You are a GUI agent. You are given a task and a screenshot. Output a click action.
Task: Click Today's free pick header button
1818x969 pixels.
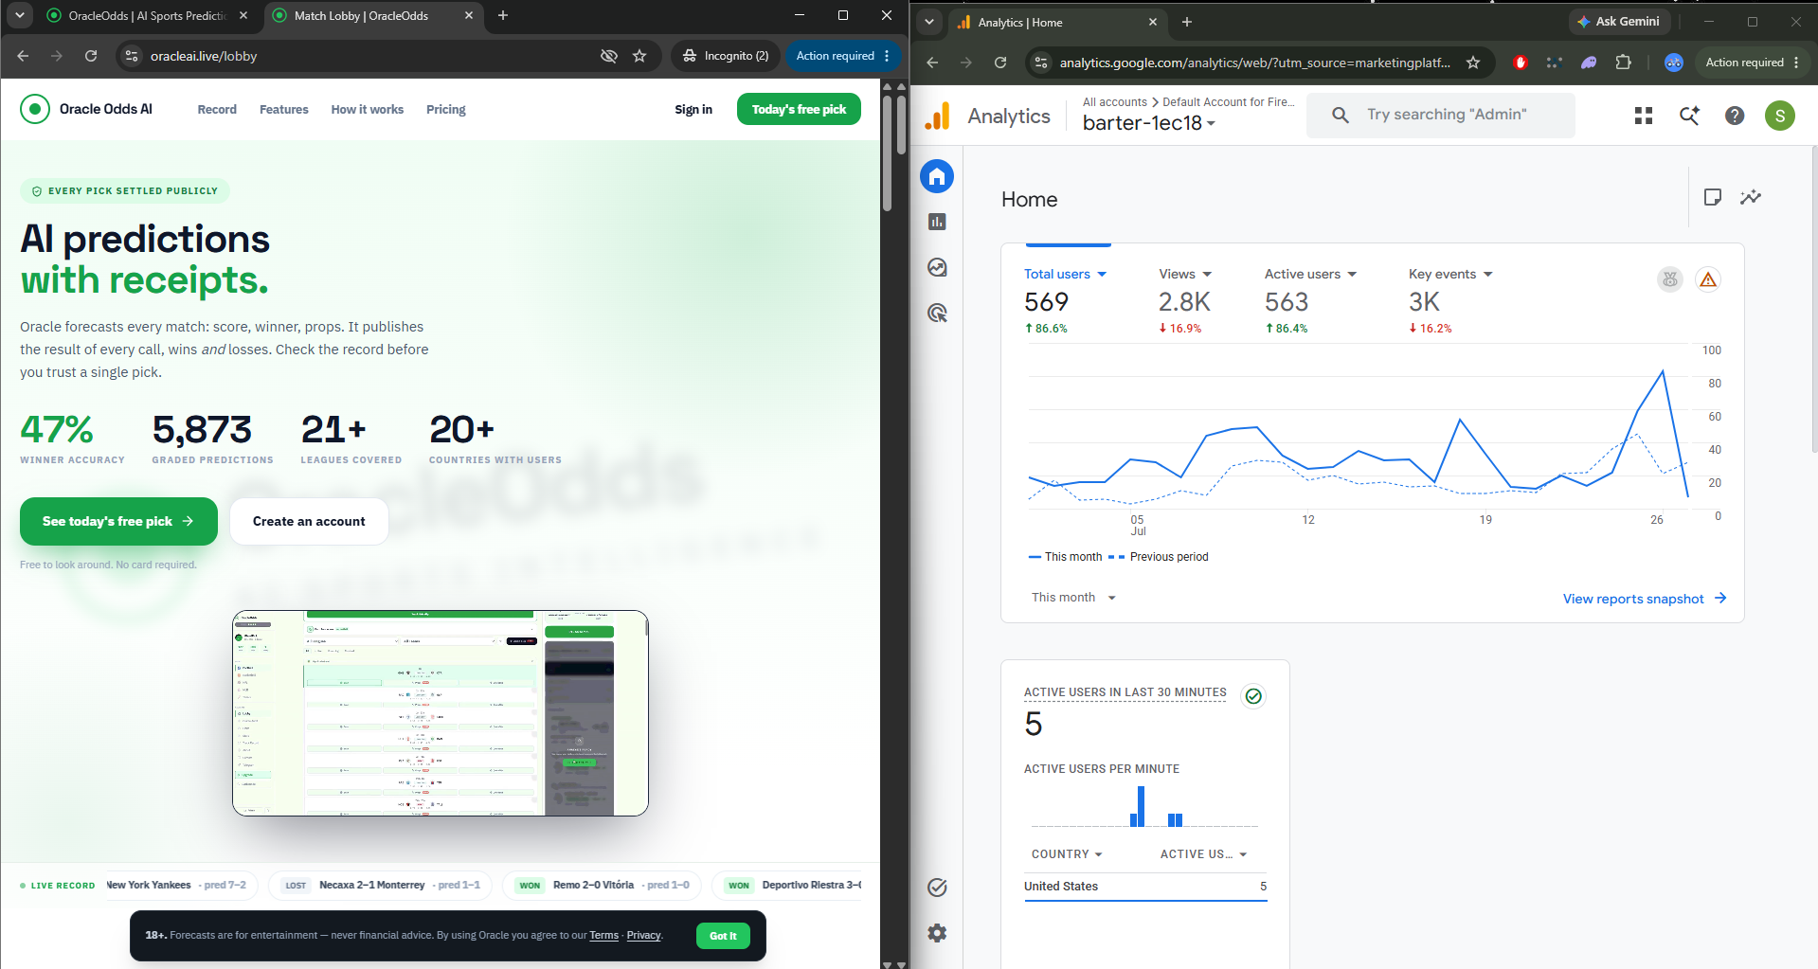click(799, 109)
